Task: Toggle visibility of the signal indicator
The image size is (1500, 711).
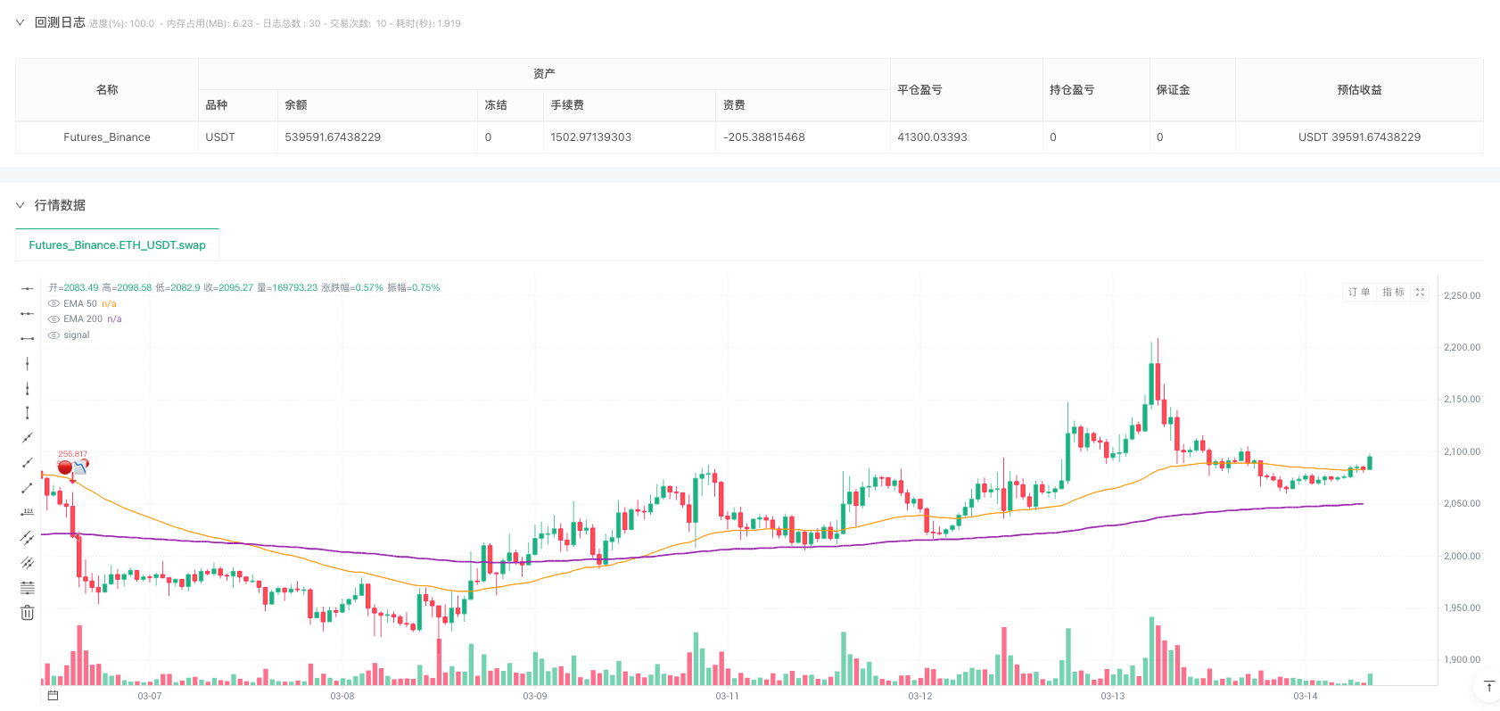Action: point(54,335)
